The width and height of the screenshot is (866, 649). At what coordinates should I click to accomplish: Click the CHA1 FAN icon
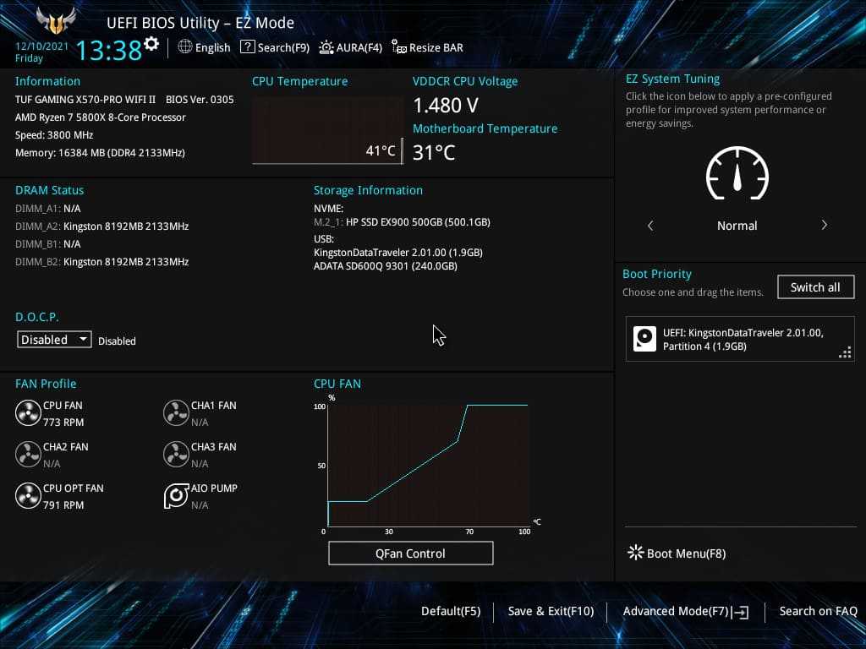click(176, 413)
